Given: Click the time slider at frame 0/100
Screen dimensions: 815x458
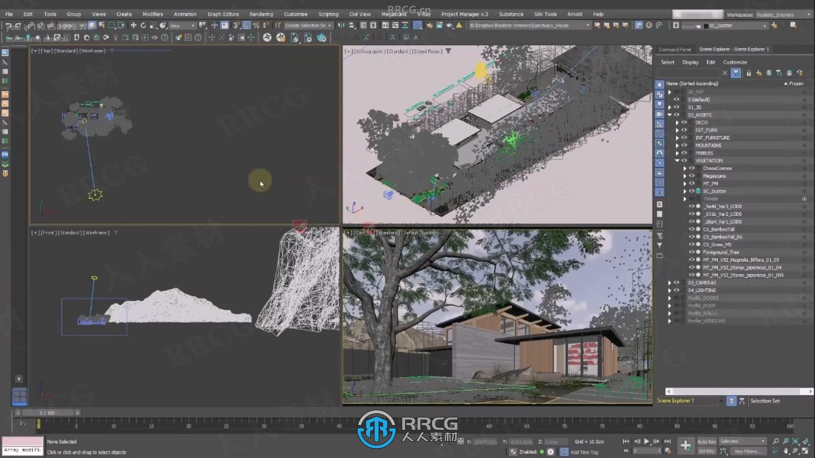Looking at the screenshot, I should pos(47,413).
